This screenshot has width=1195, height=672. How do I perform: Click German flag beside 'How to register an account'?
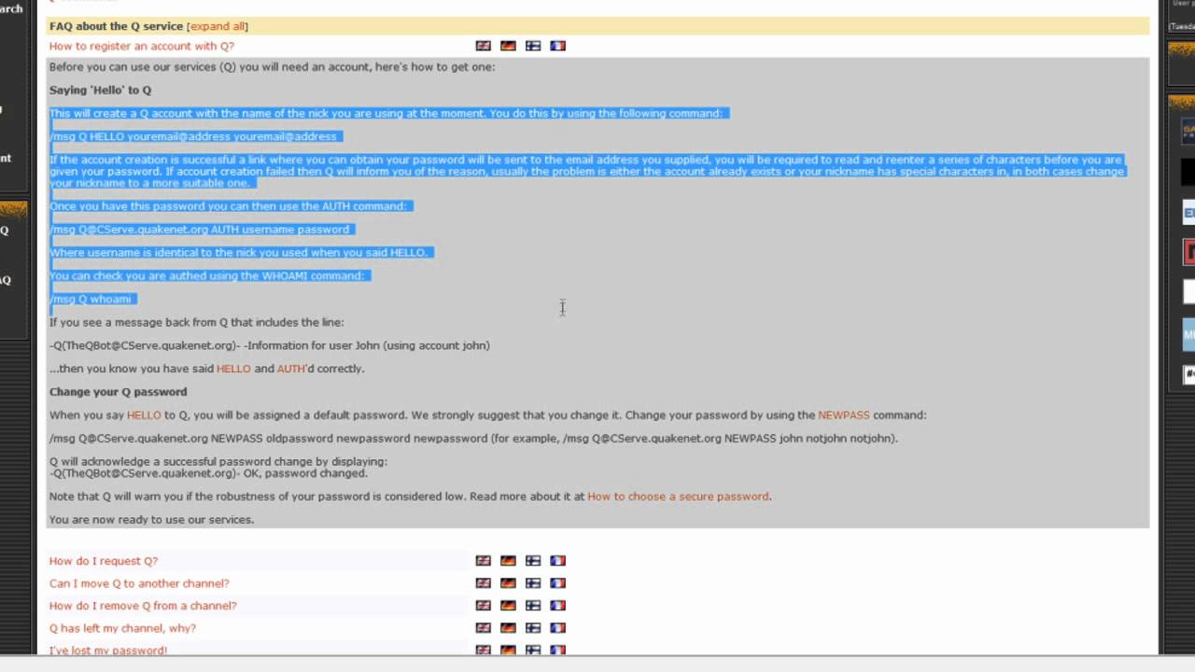tap(508, 46)
